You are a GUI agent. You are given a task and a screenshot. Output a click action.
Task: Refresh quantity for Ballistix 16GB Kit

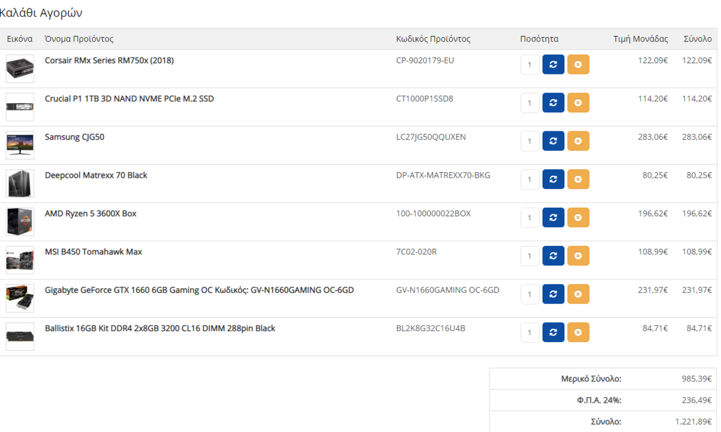[553, 332]
